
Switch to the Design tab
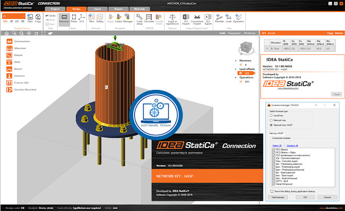coord(77,9)
